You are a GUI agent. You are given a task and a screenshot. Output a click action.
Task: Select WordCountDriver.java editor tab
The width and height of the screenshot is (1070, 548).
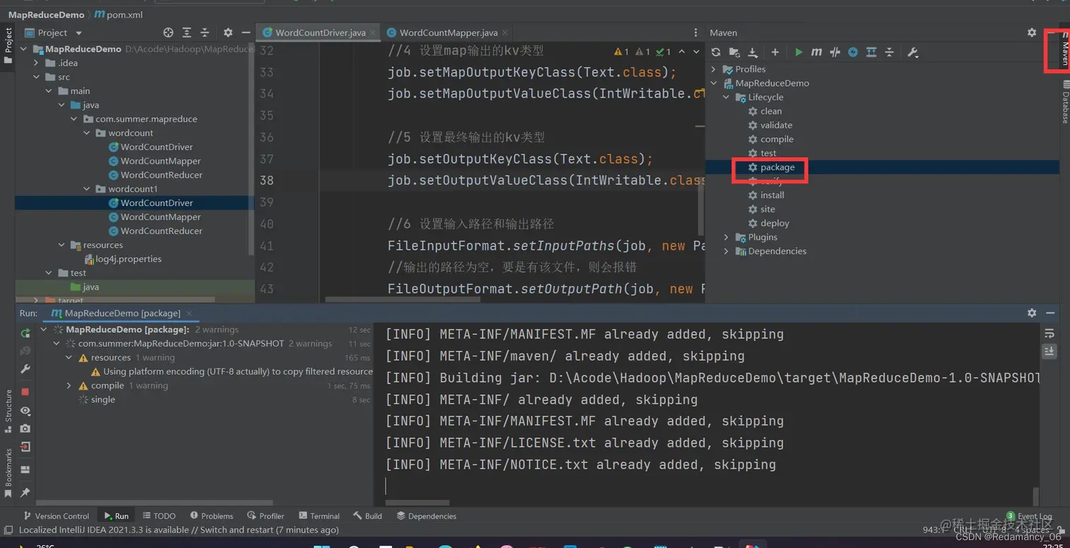pos(317,33)
